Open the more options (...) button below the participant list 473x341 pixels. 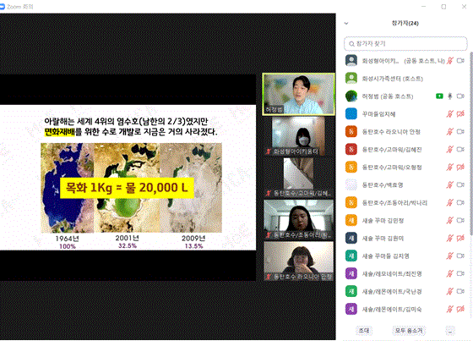[450, 331]
